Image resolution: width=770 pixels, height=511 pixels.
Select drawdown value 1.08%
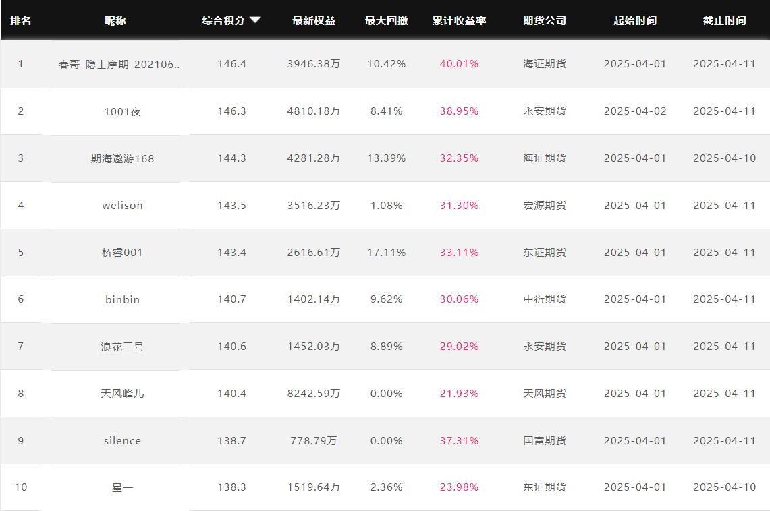(387, 205)
